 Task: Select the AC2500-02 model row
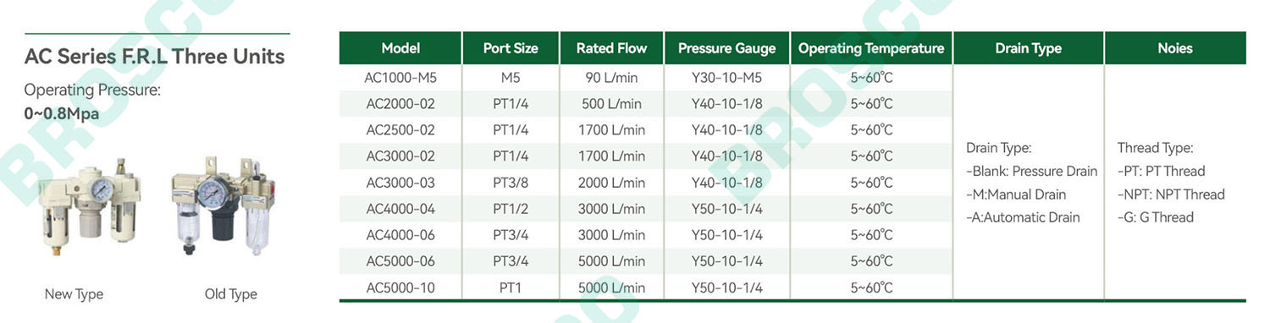coord(646,130)
